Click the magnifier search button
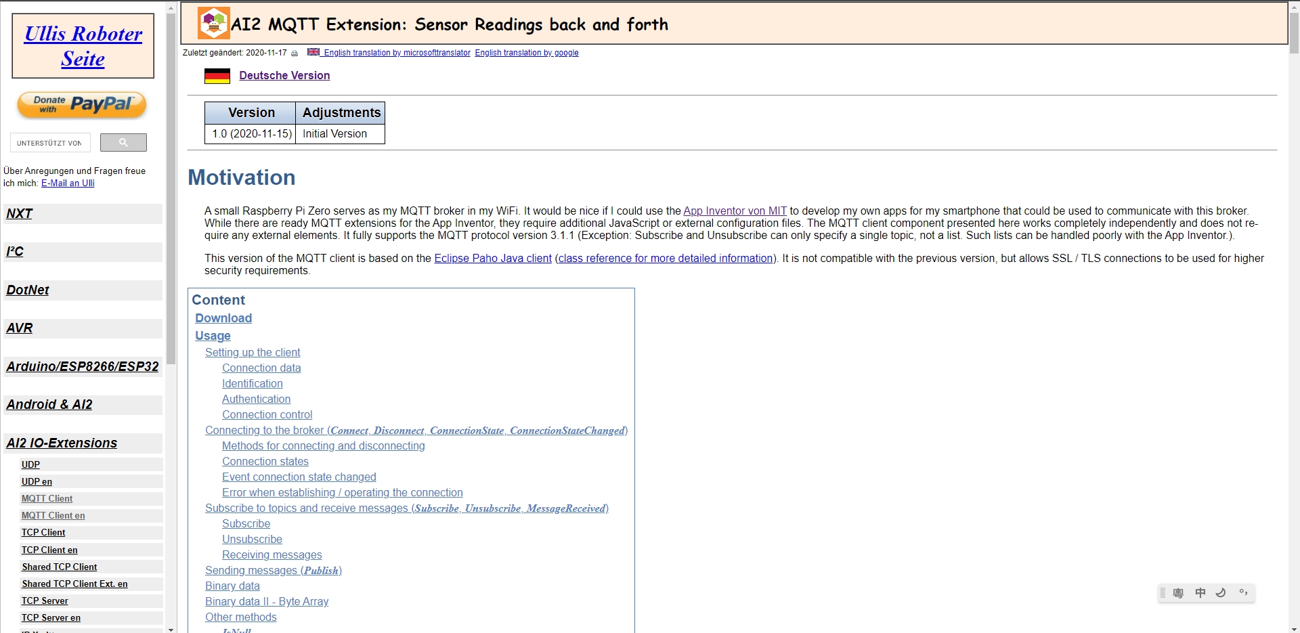Image resolution: width=1300 pixels, height=633 pixels. pyautogui.click(x=123, y=142)
